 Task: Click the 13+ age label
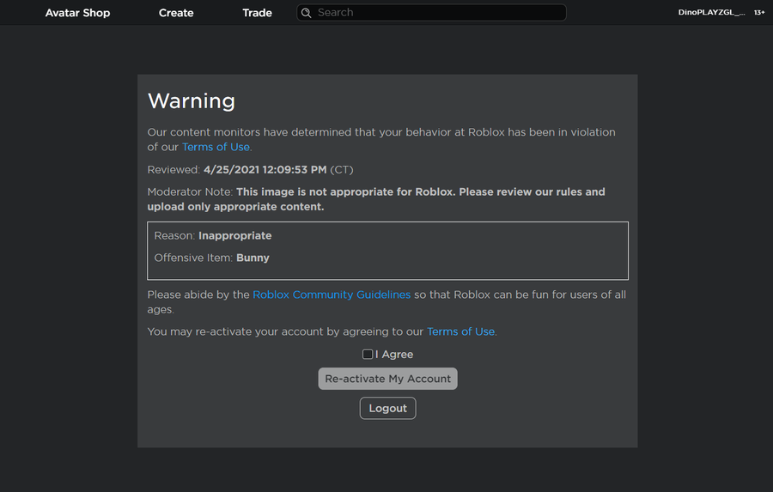point(758,12)
